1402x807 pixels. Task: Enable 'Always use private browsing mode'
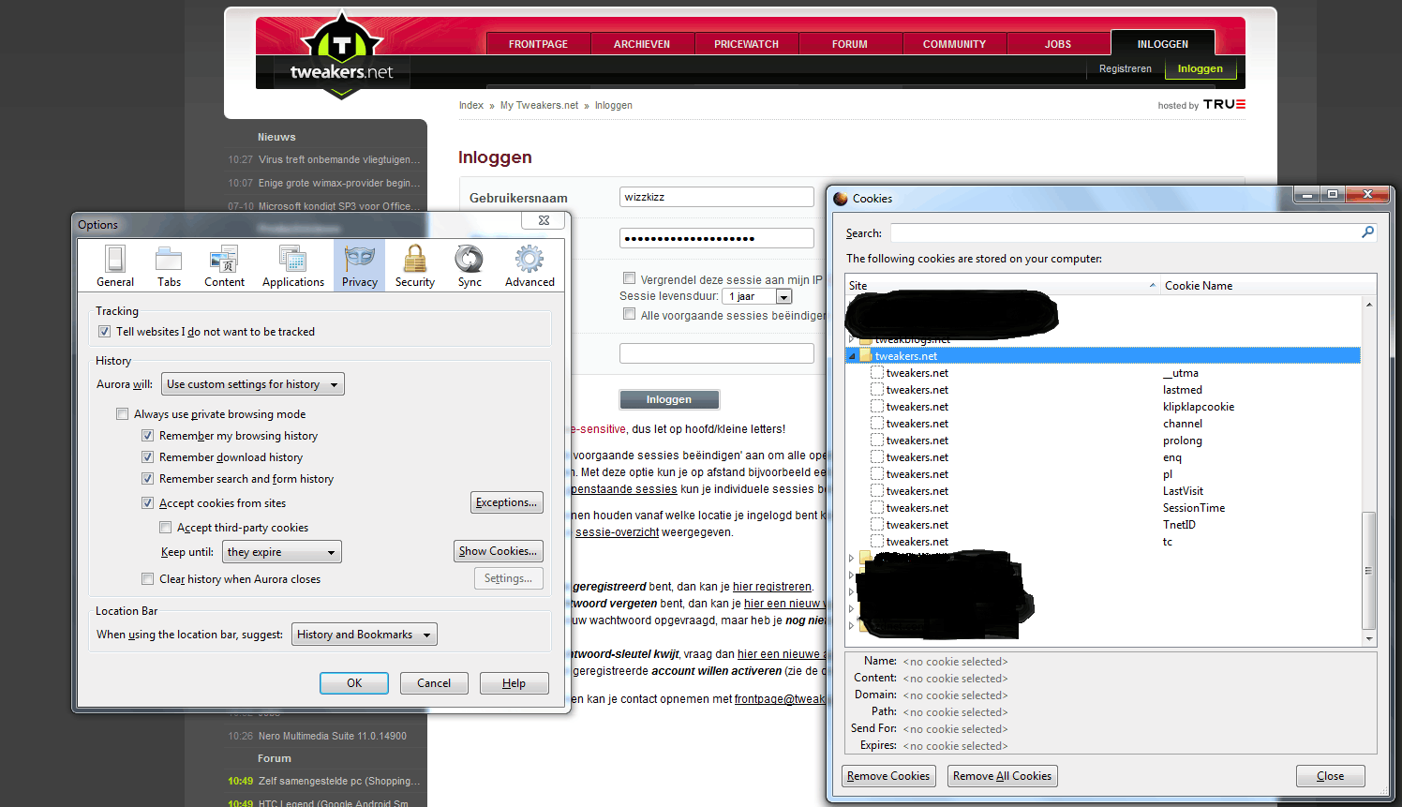[122, 414]
